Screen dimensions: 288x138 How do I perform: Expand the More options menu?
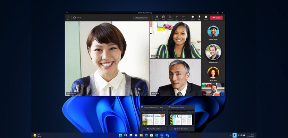(183, 17)
